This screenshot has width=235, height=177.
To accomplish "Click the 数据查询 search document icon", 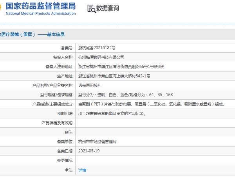I will click(92, 9).
